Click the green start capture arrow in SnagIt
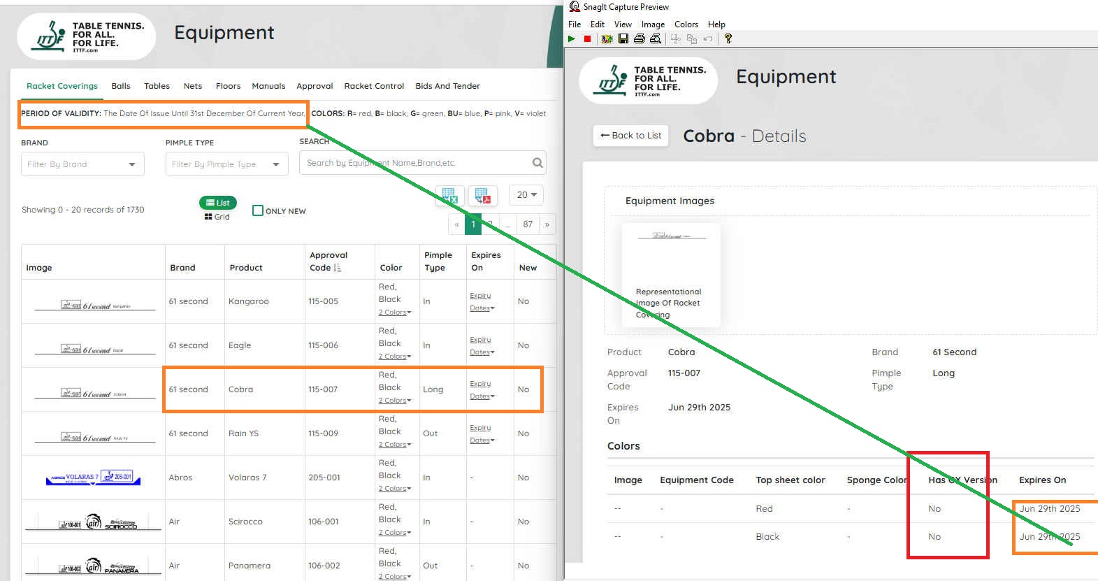Screen dimensions: 1098x581 click(572, 39)
